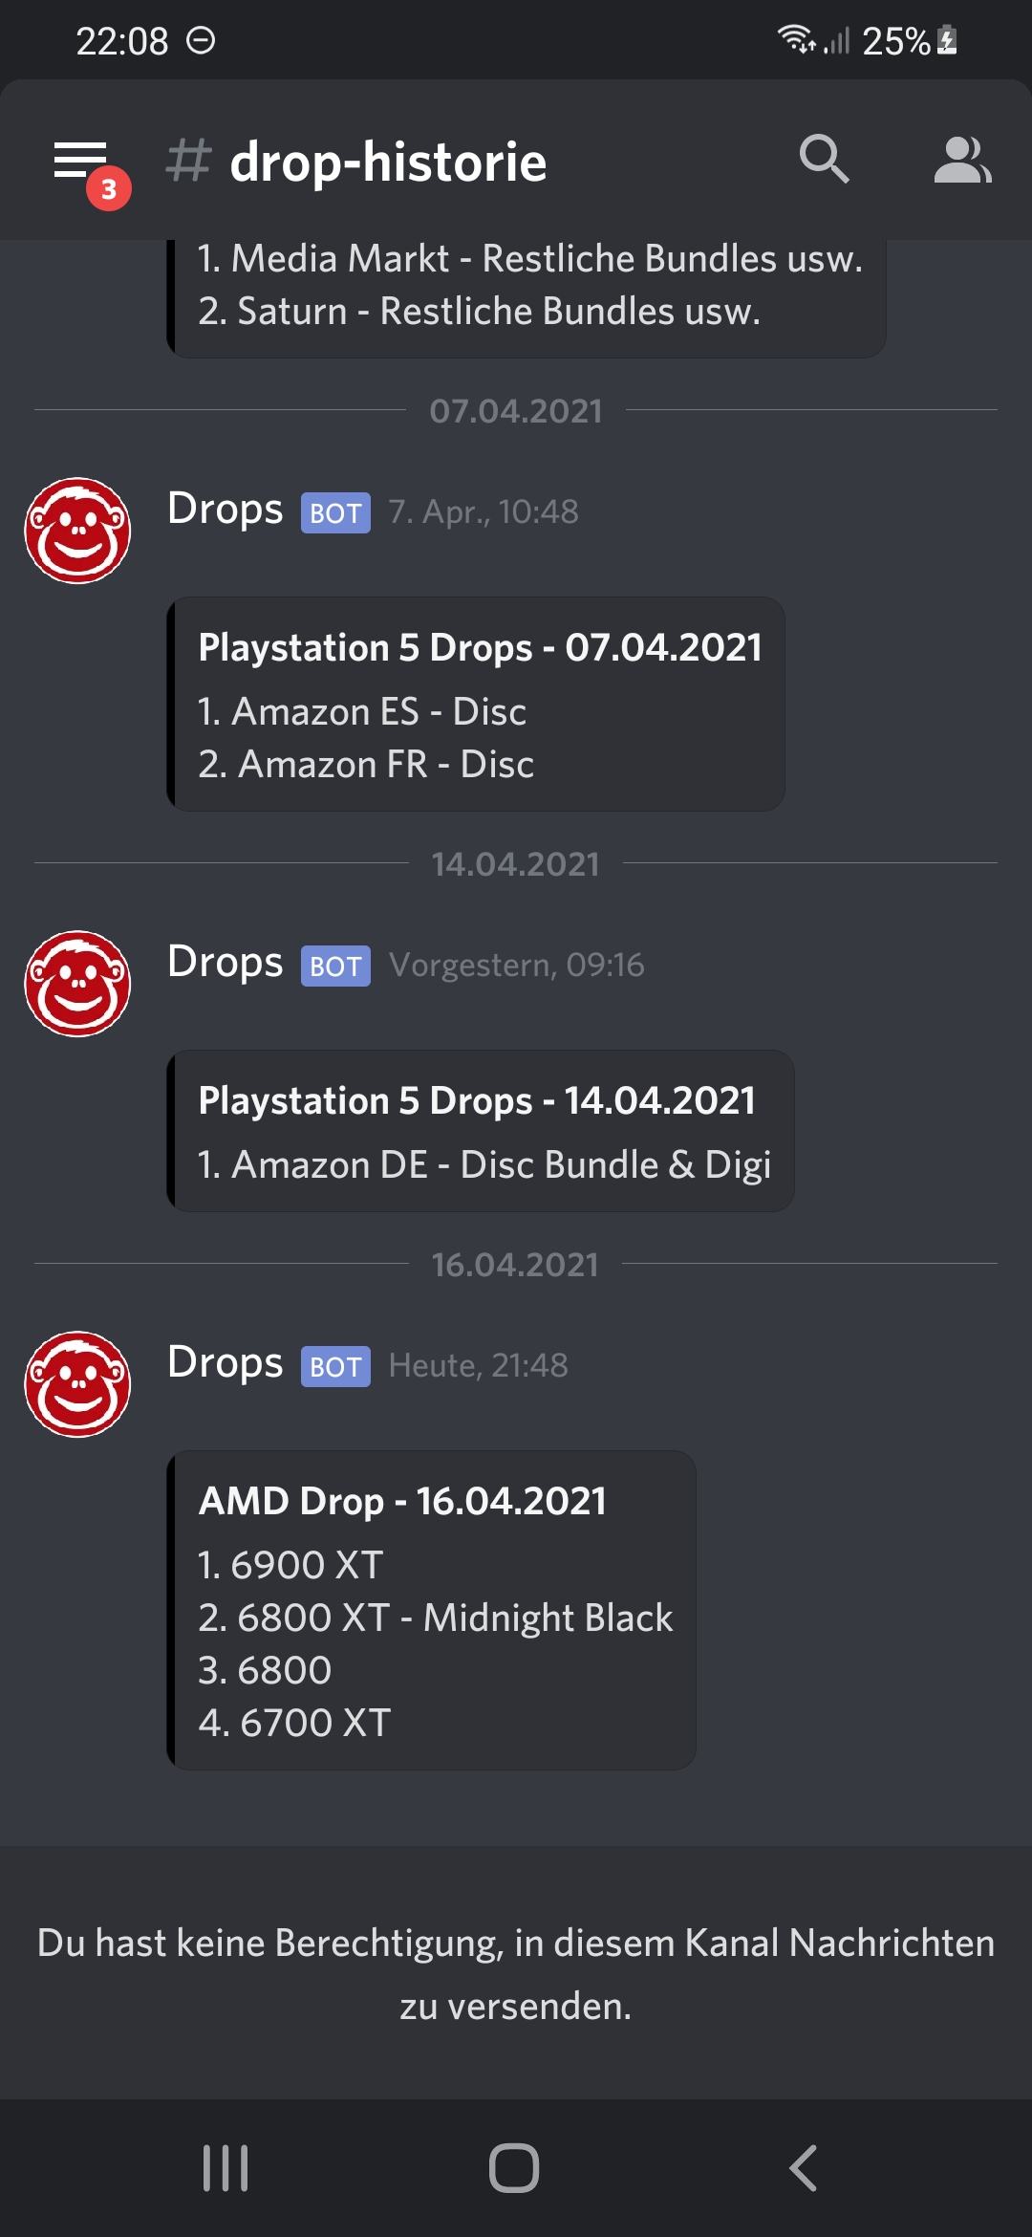Tap the no-permission message bar
The image size is (1032, 2237).
(516, 1973)
